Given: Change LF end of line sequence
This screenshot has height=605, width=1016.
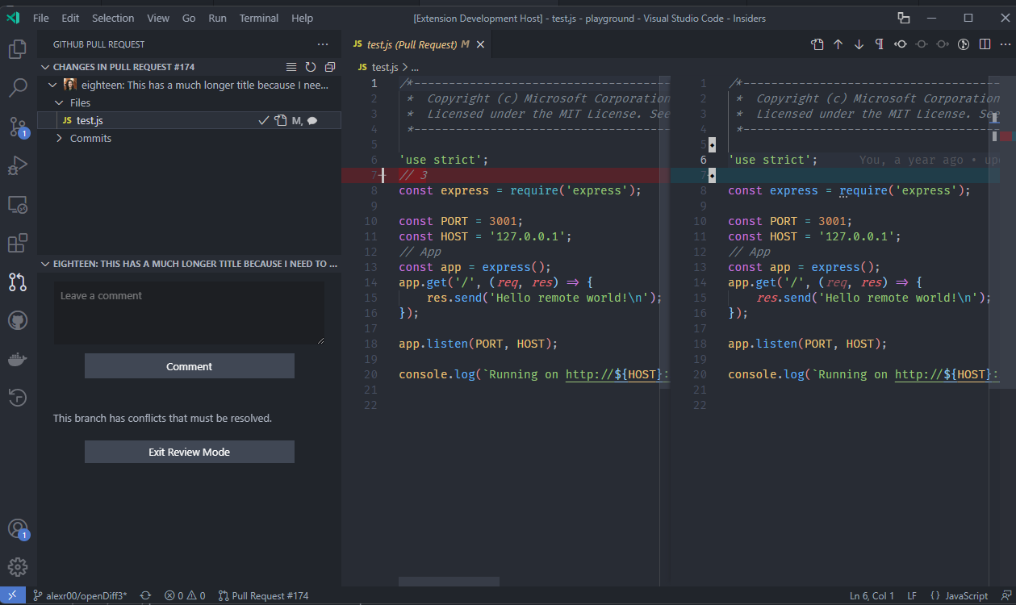Looking at the screenshot, I should coord(912,596).
